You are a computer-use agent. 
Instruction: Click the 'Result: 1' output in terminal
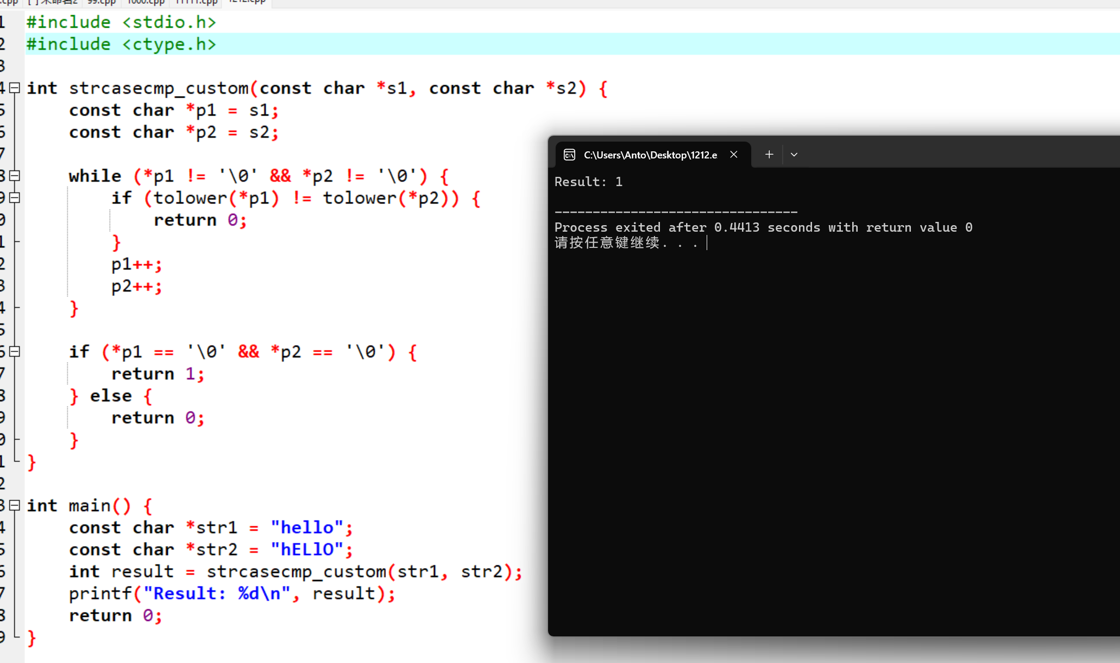[x=588, y=182]
